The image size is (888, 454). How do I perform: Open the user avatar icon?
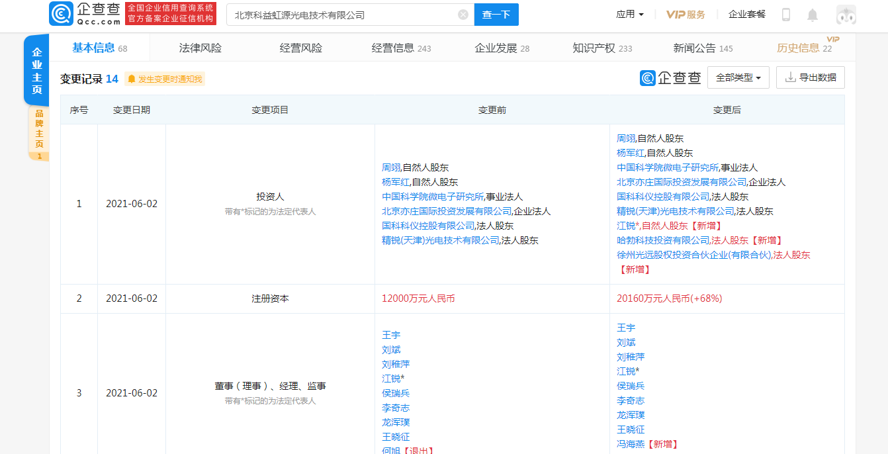tap(846, 15)
